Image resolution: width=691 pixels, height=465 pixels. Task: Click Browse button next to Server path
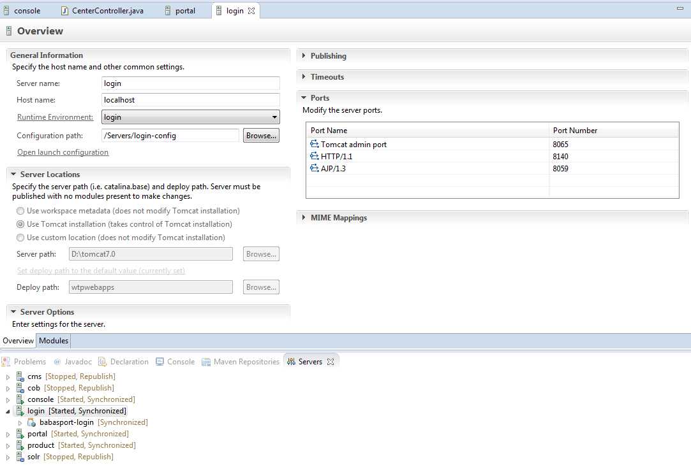261,254
